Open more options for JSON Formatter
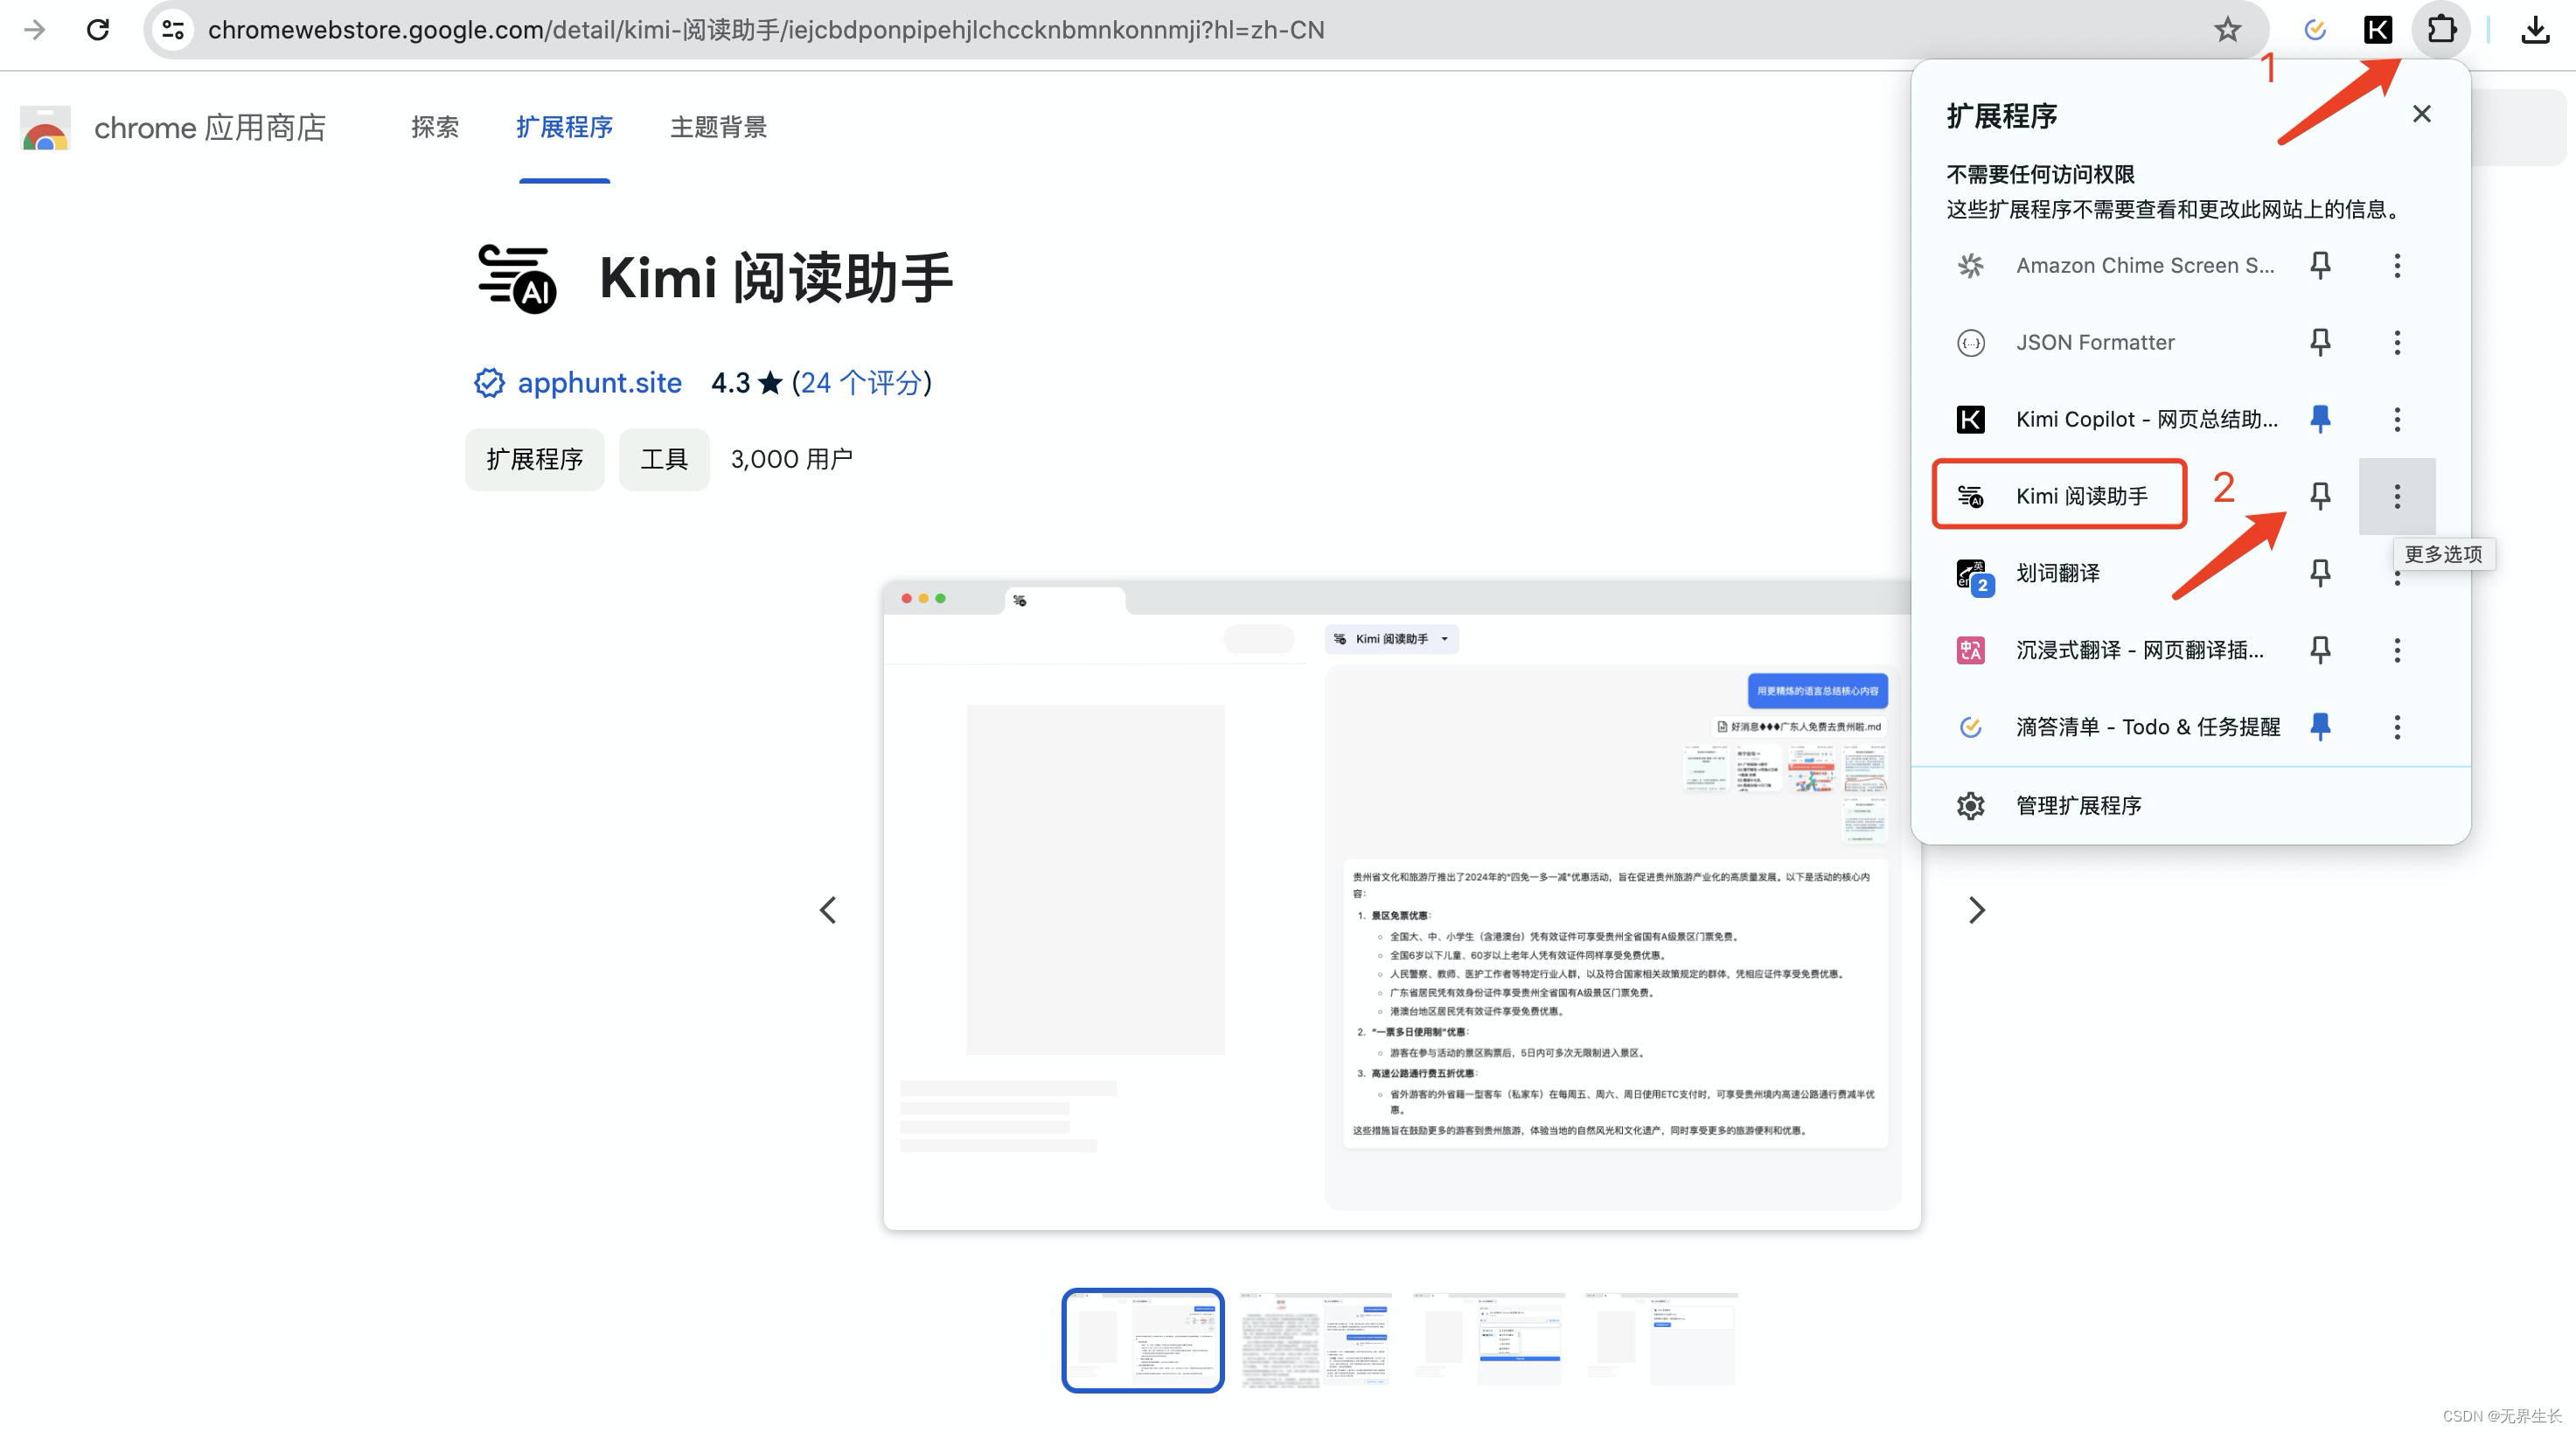 tap(2397, 342)
